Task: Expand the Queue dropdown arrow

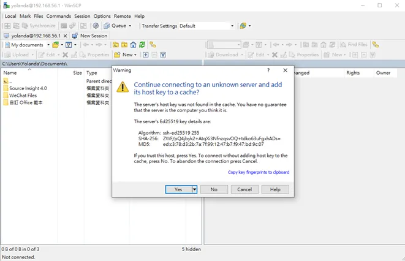Action: coord(130,26)
